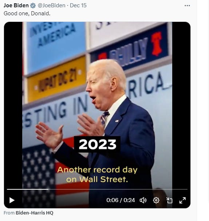The height and width of the screenshot is (221, 209).
Task: Click the playhead ending the white progress
Action: tap(48, 189)
